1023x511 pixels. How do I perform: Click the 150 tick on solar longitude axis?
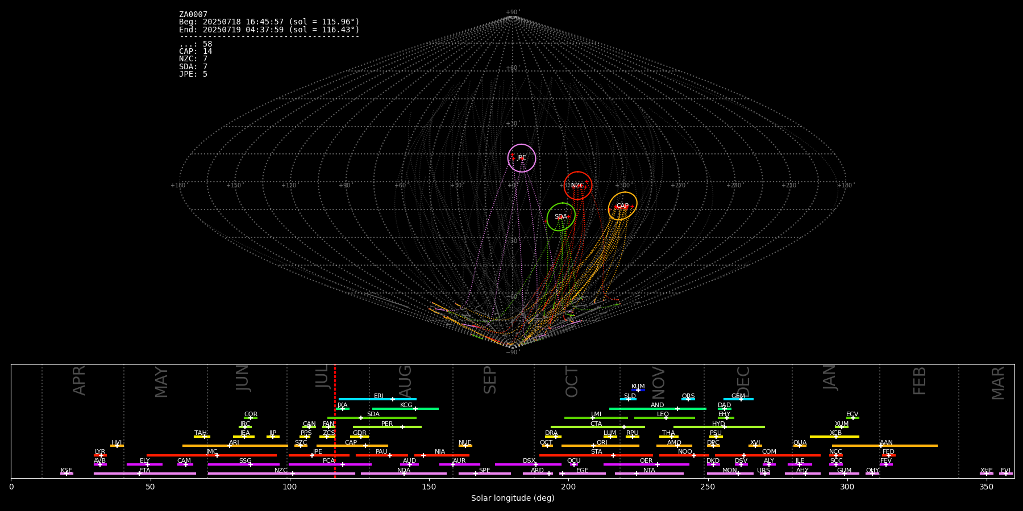(x=429, y=487)
